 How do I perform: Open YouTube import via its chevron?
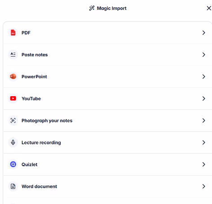coord(203,98)
